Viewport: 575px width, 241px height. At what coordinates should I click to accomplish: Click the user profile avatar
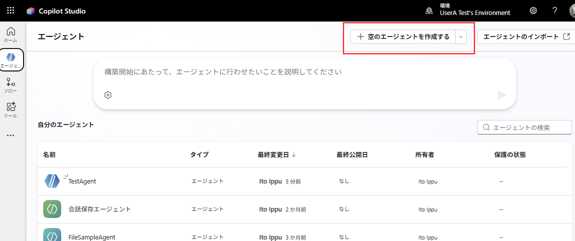click(570, 10)
